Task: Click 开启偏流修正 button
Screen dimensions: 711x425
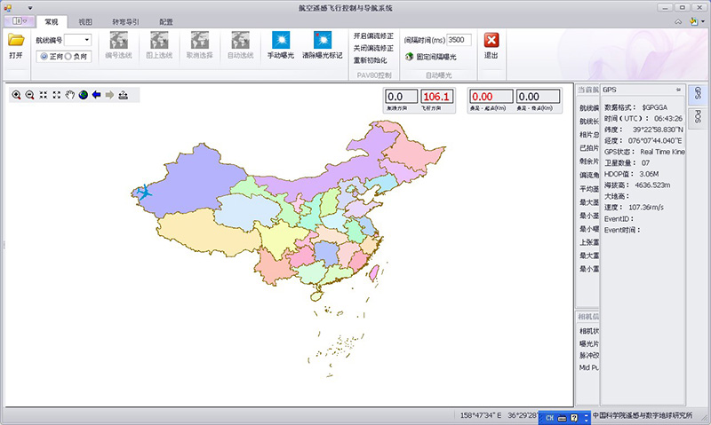Action: [x=373, y=36]
